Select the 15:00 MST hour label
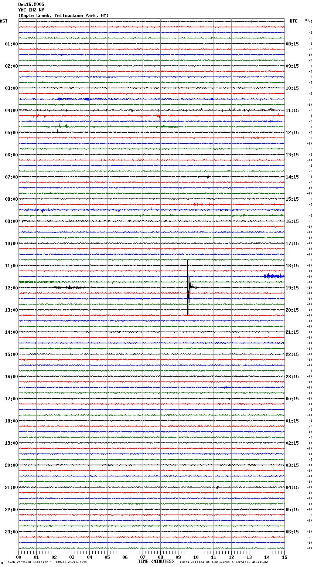314x567 pixels. tap(11, 354)
